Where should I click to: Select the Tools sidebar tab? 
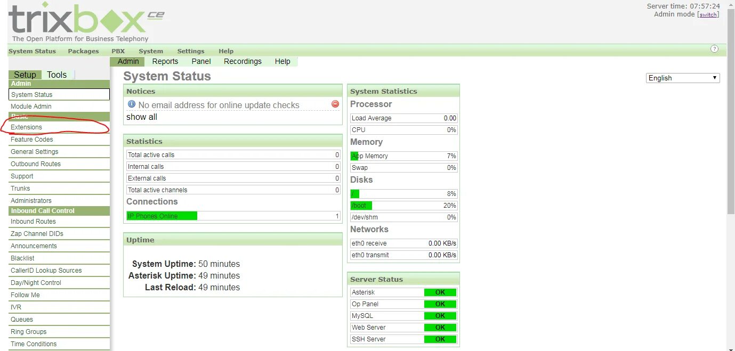[x=57, y=75]
